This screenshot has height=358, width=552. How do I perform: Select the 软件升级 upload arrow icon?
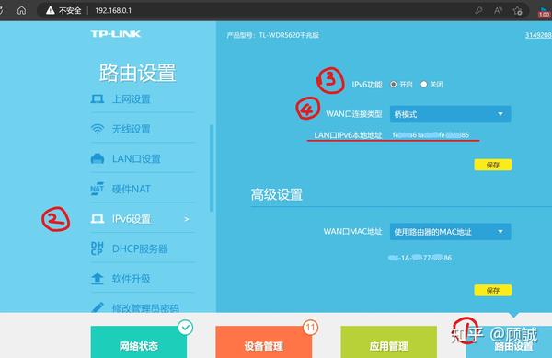click(98, 279)
